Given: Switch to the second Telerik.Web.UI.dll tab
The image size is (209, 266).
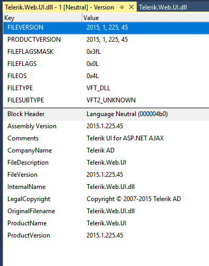Looking at the screenshot, I should [x=163, y=7].
